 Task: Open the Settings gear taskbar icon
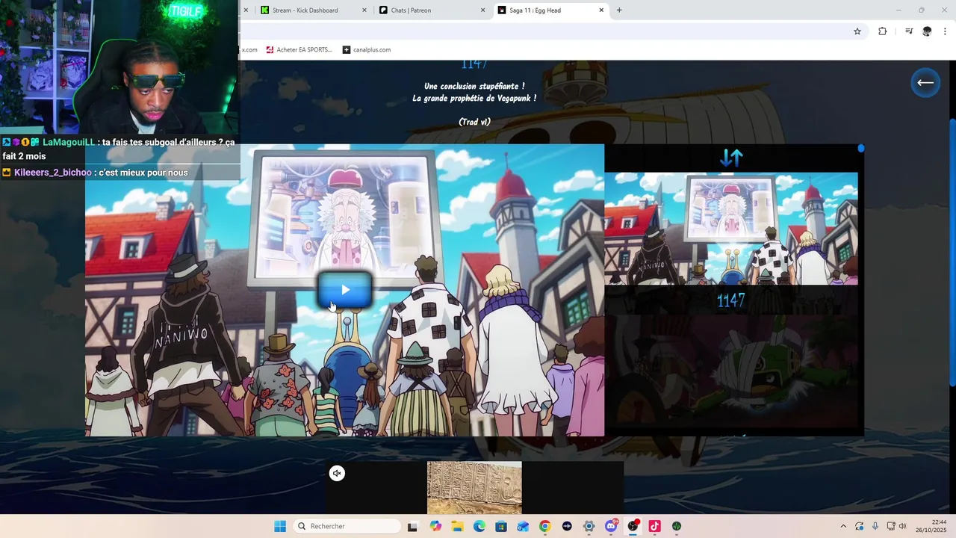pyautogui.click(x=589, y=526)
